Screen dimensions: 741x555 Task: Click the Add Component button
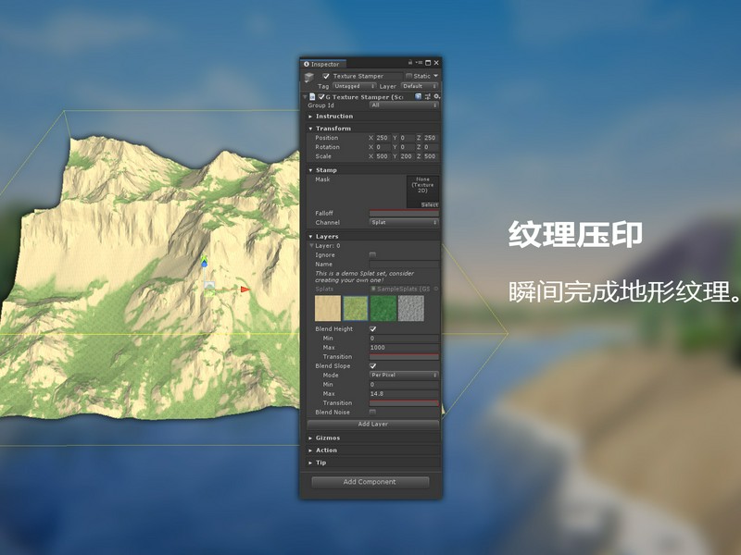click(370, 482)
